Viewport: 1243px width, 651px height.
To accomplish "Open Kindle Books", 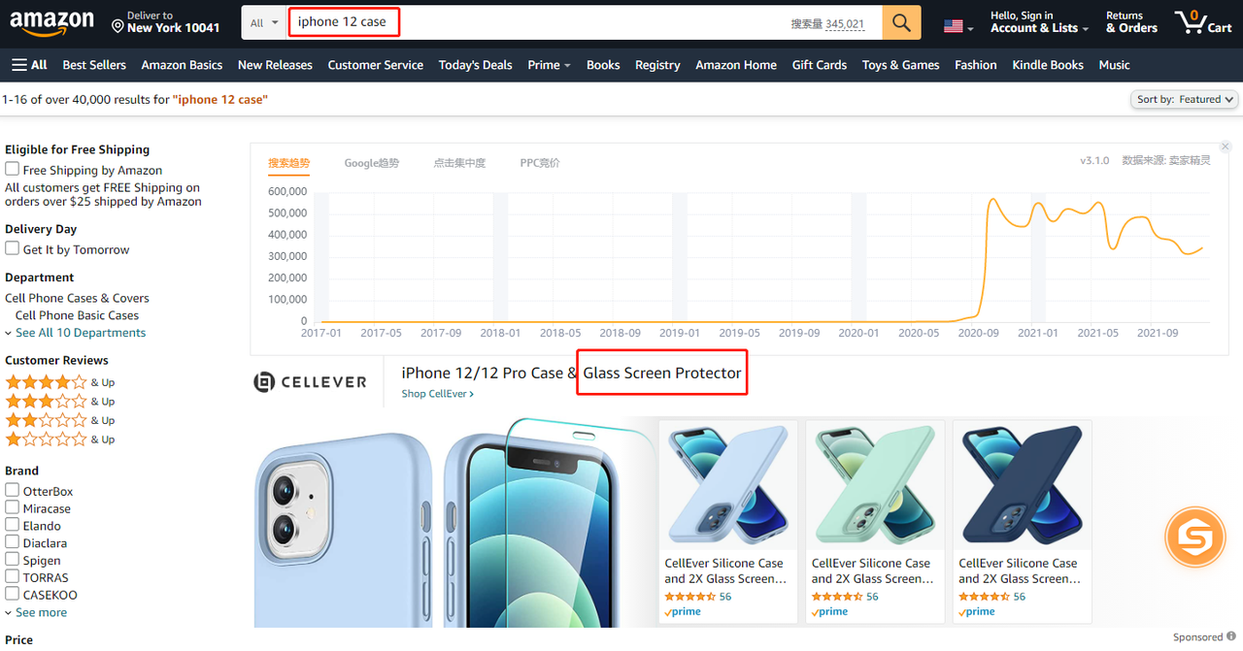I will pos(1048,65).
